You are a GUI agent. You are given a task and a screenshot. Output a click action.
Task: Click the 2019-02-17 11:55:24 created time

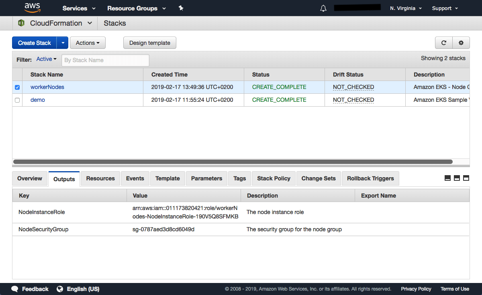coord(192,100)
